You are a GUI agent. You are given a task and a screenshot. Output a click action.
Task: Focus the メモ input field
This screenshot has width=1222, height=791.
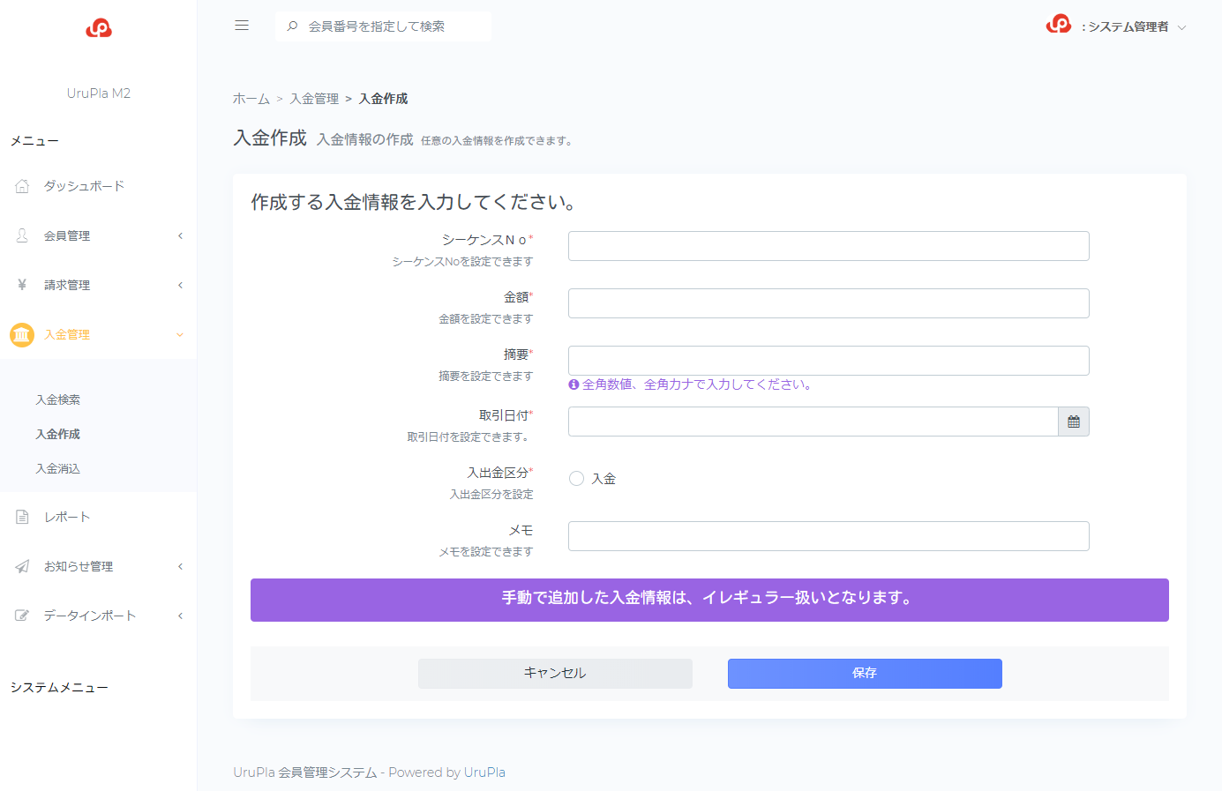coord(828,536)
